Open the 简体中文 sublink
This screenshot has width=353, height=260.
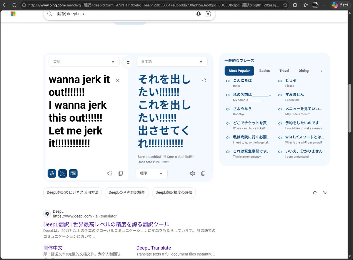(53, 248)
